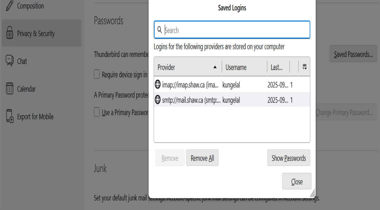Click the Remove All button

[202, 158]
